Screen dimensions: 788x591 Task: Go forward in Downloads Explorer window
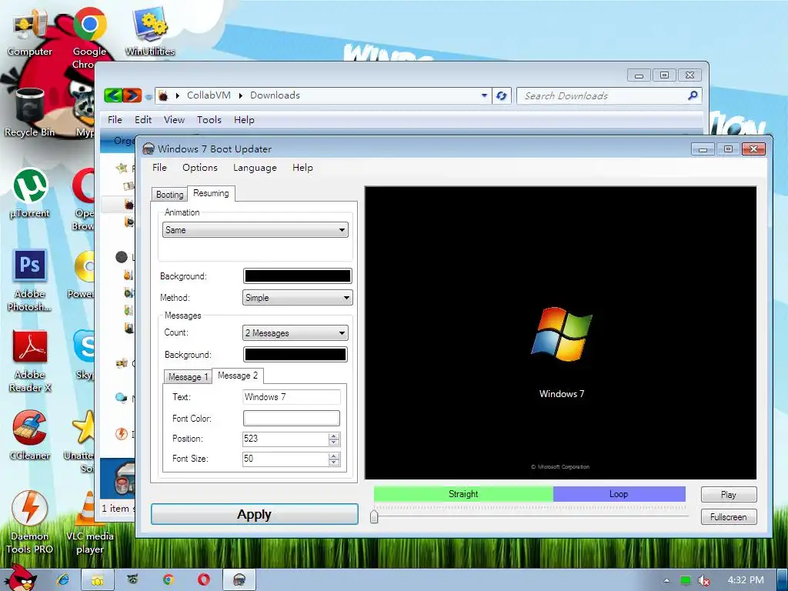click(x=132, y=95)
